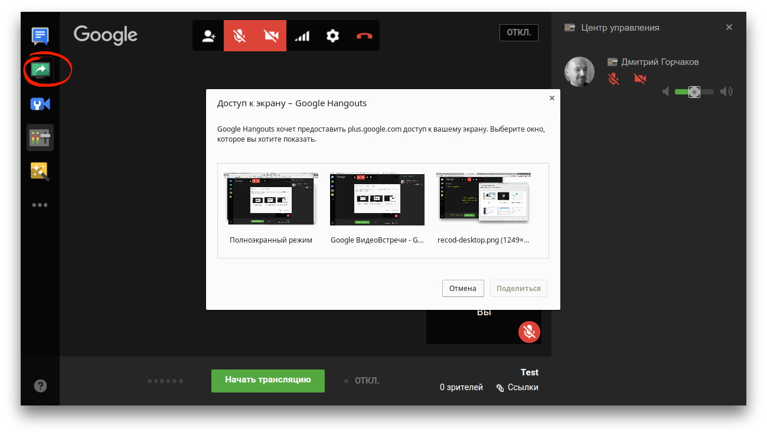Screen dimensions: 767x435
Task: Open the bandwidth signal bars icon
Action: [302, 36]
